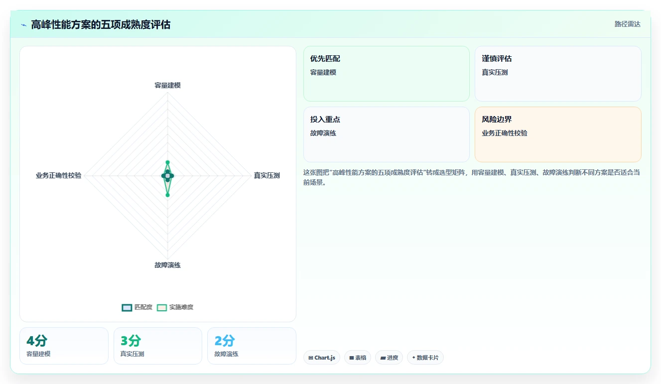Click the description paragraph starting 这张图把
661x384 pixels.
472,177
